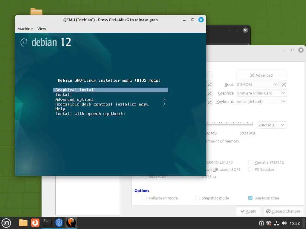Minimize the QEMU debian window
This screenshot has height=229, width=306.
184,20
